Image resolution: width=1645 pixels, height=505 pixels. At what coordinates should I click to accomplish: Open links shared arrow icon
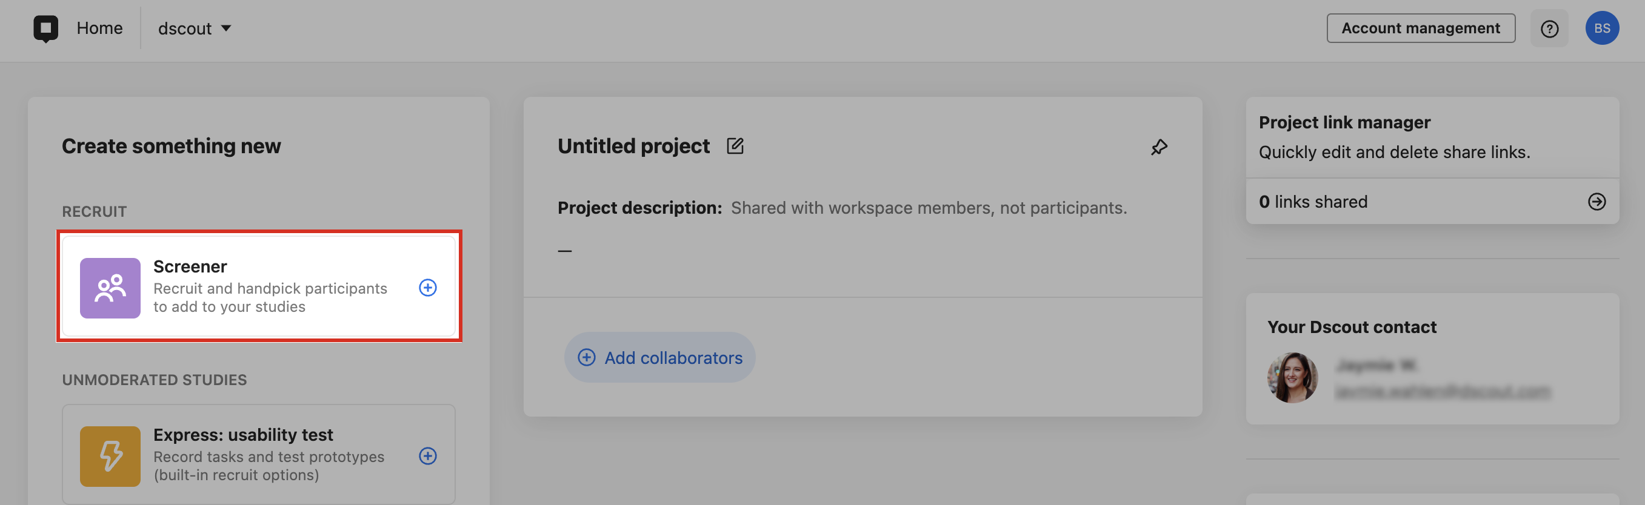(1596, 202)
